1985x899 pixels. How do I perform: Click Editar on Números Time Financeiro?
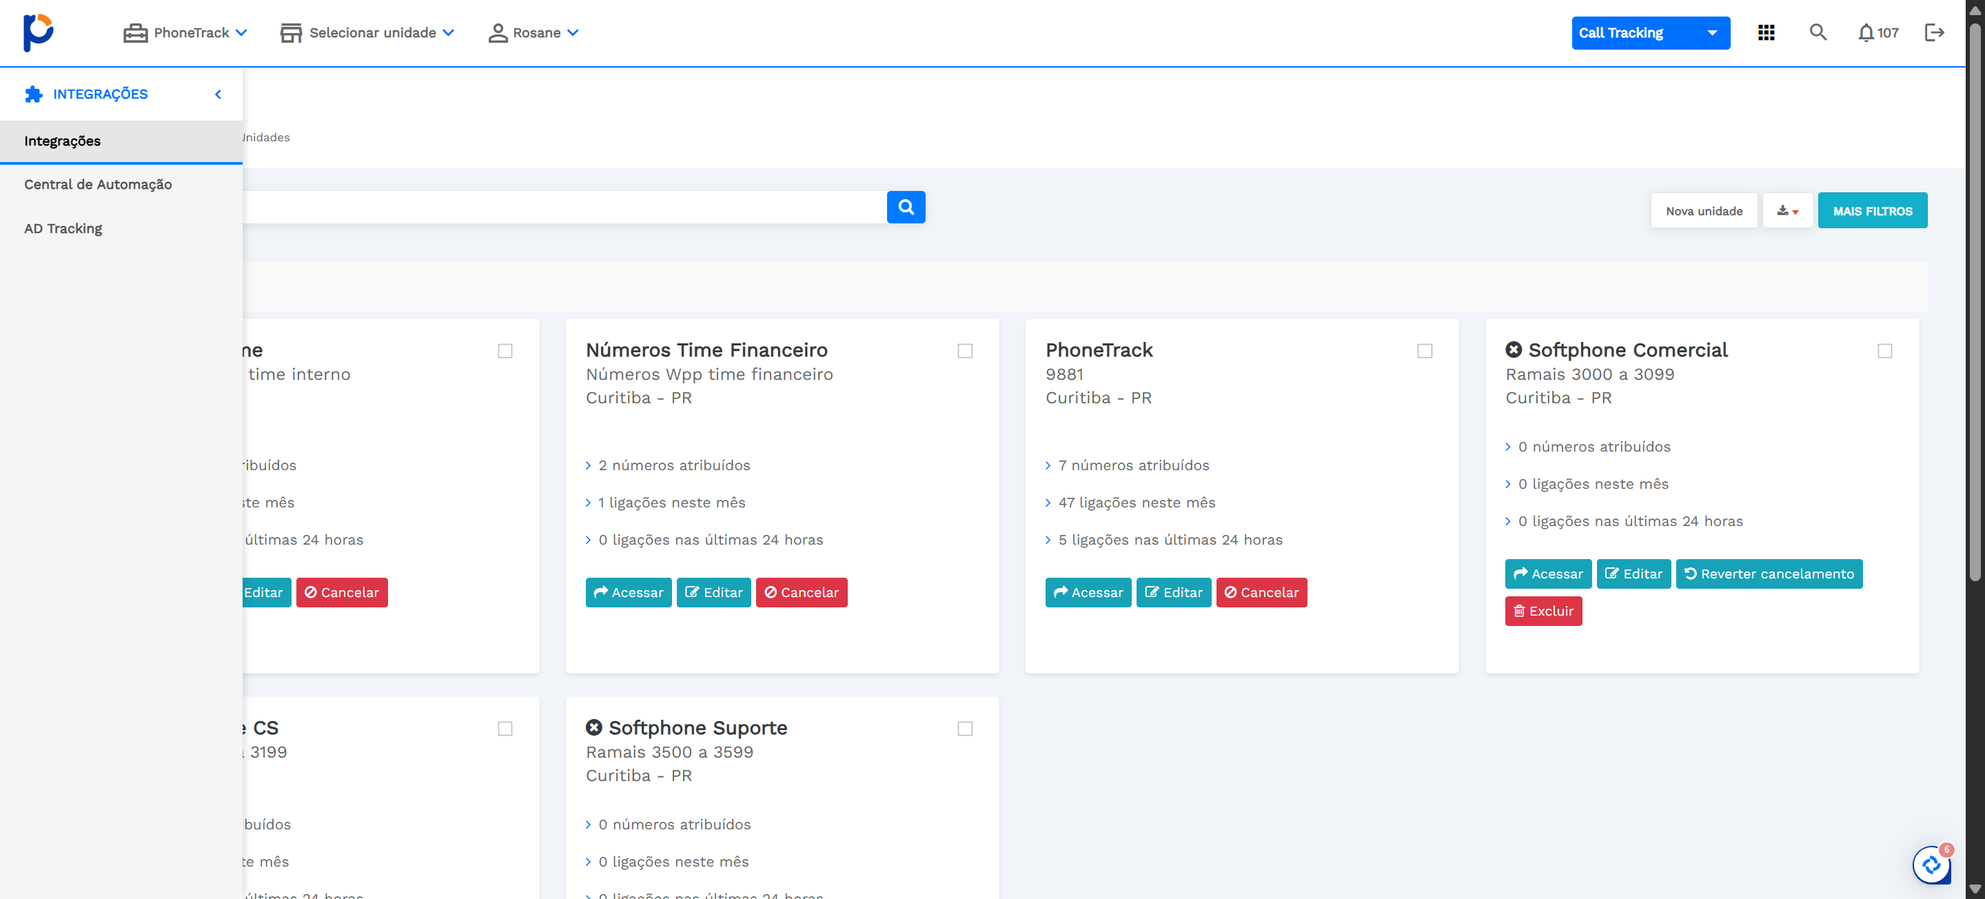[x=713, y=592]
